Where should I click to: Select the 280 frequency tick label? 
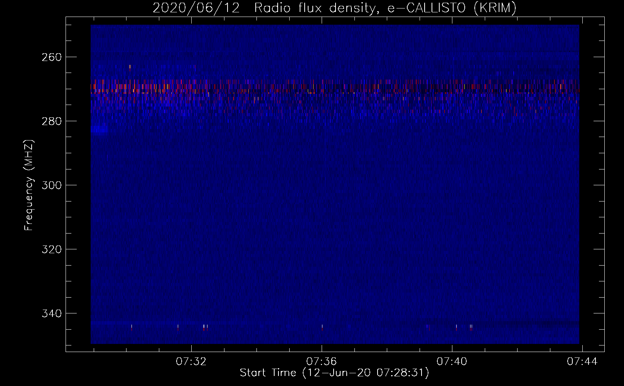(51, 121)
